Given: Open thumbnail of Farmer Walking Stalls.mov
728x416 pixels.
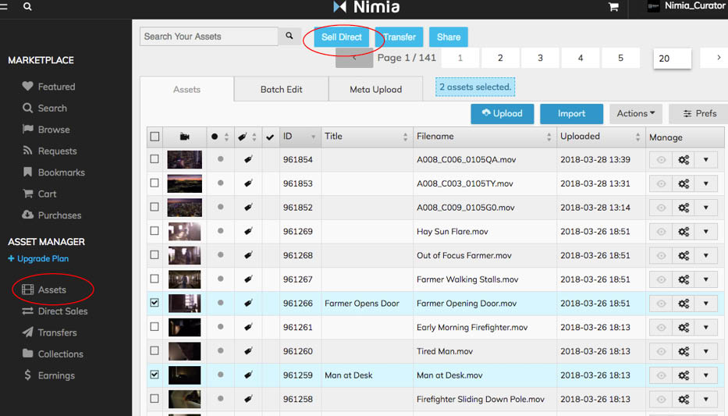Looking at the screenshot, I should (184, 279).
